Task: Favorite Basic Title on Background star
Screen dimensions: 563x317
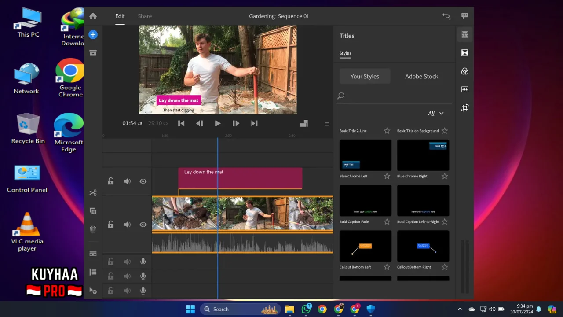Action: tap(445, 131)
